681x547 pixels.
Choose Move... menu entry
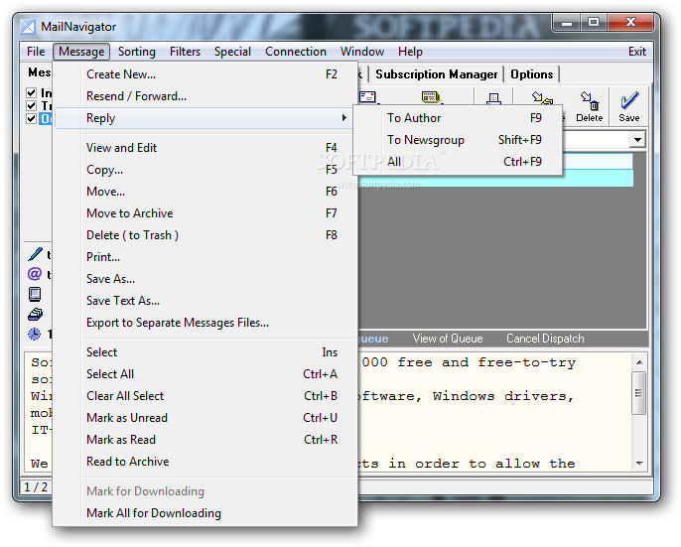204,192
